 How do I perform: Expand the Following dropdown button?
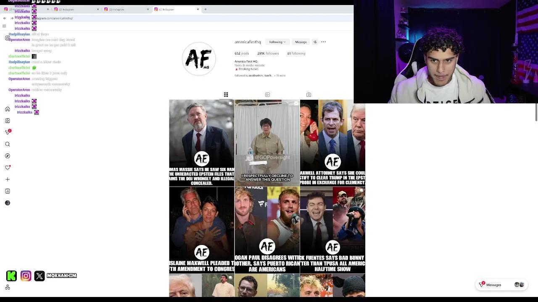277,42
